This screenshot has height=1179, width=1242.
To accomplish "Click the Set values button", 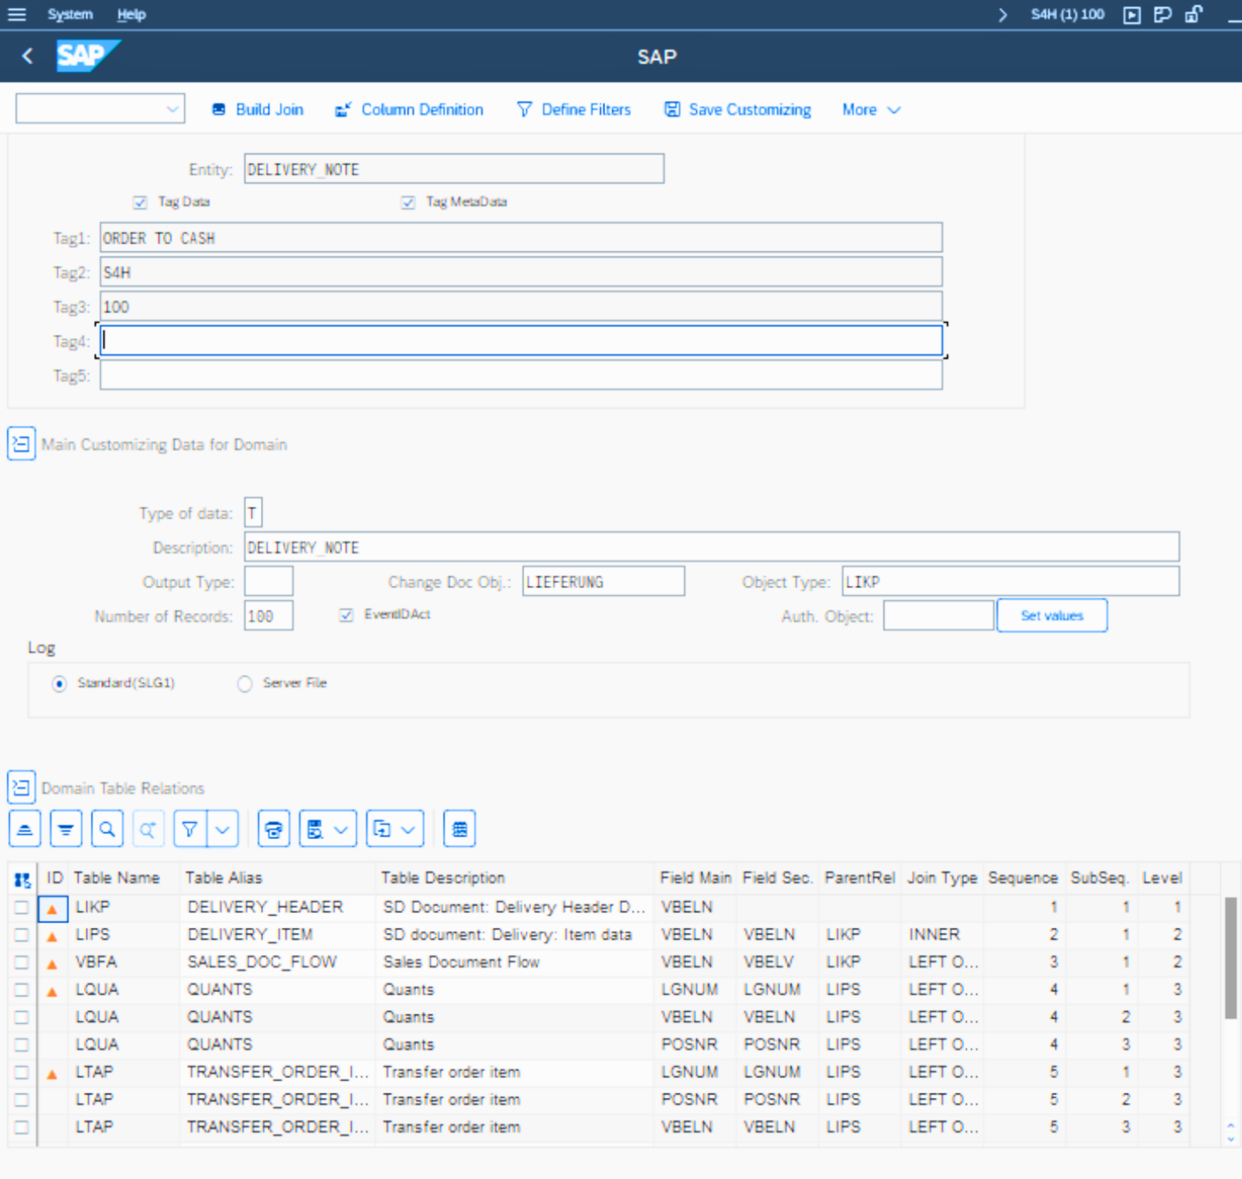I will click(x=1051, y=616).
